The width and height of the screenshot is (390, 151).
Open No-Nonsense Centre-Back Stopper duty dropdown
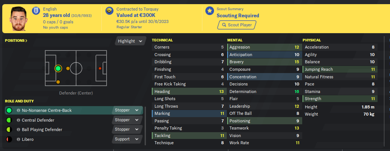coord(127,110)
